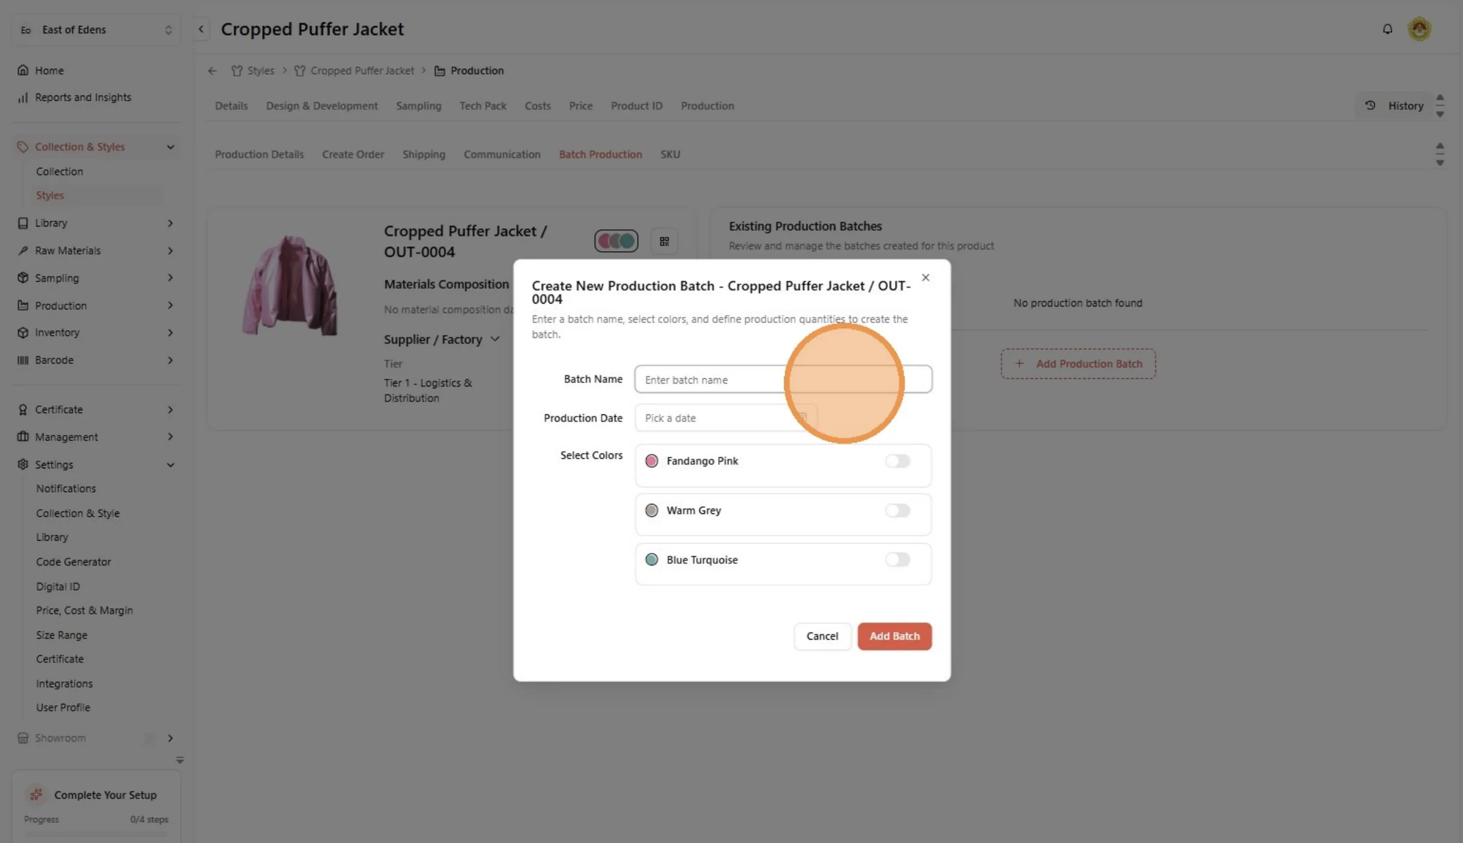Open the grid view icon beside the color swatches
The width and height of the screenshot is (1463, 843).
pyautogui.click(x=664, y=241)
